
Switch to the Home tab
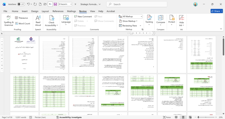tap(15, 11)
